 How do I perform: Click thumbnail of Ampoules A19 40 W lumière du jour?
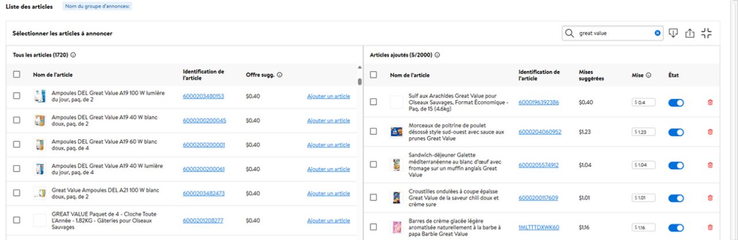click(x=39, y=169)
